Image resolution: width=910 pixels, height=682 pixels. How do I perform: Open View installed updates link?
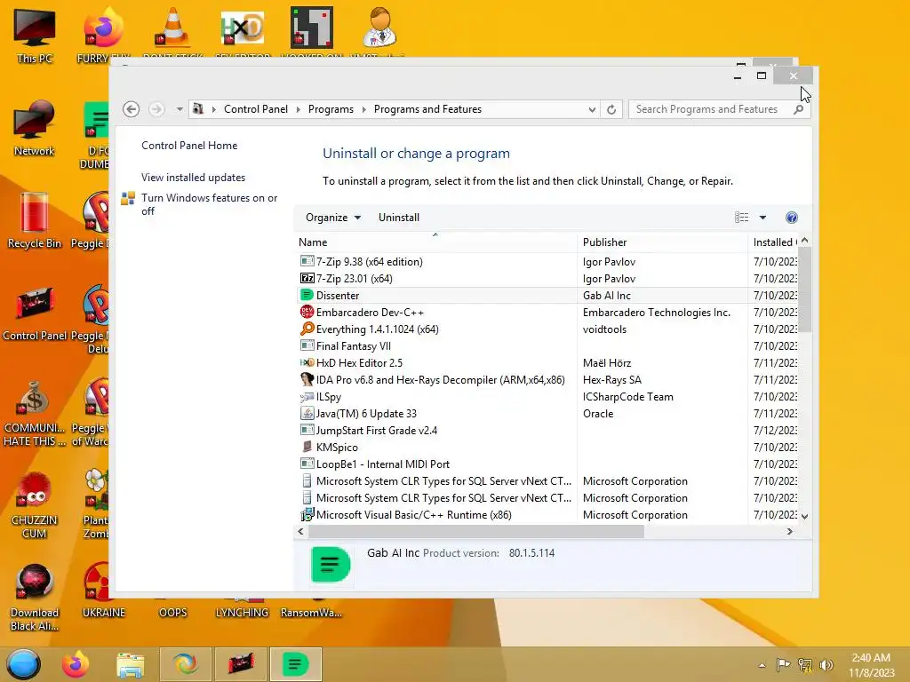pyautogui.click(x=193, y=178)
